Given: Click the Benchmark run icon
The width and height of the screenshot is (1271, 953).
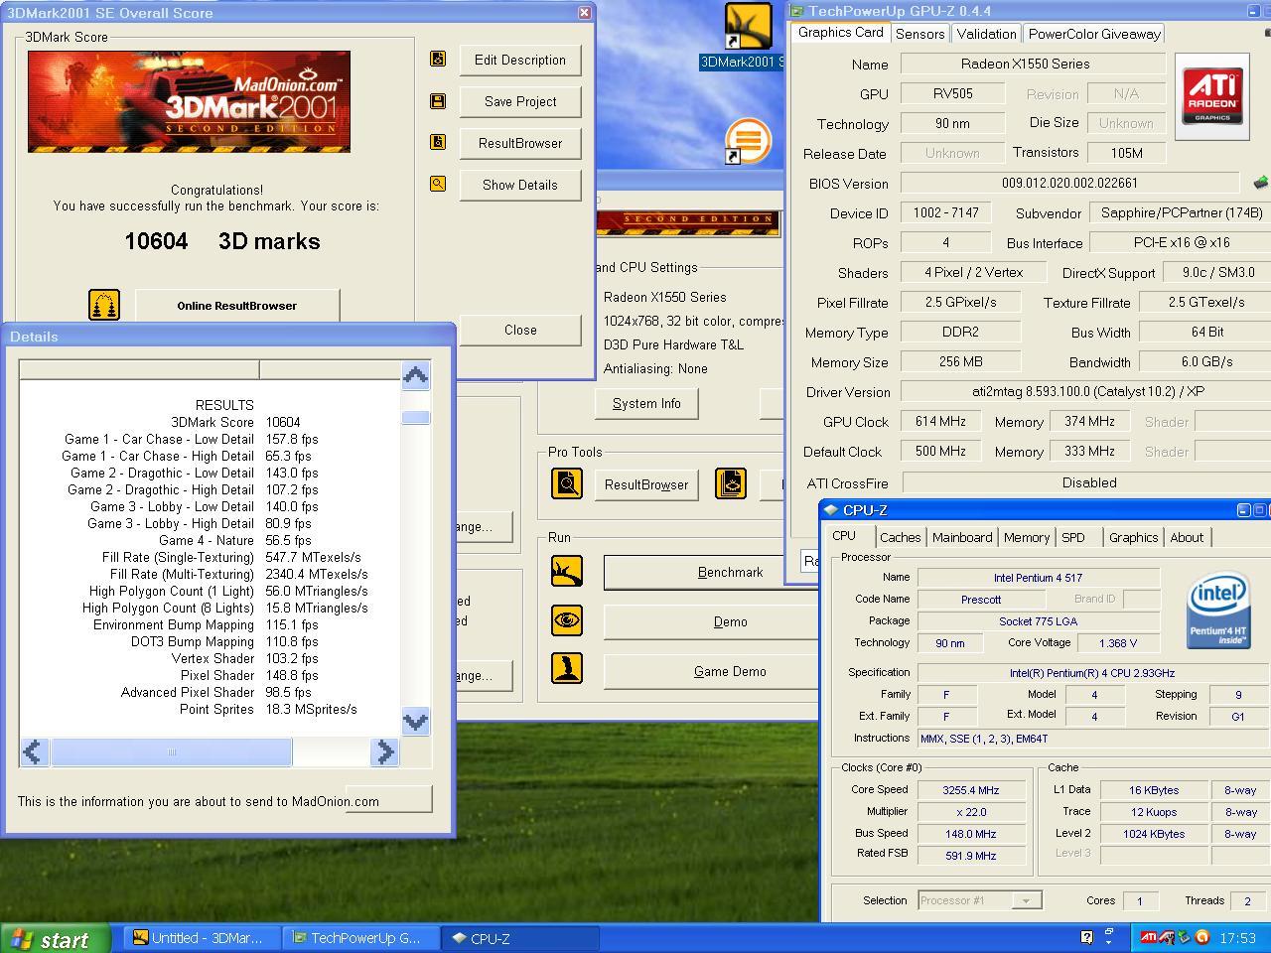Looking at the screenshot, I should pos(567,571).
